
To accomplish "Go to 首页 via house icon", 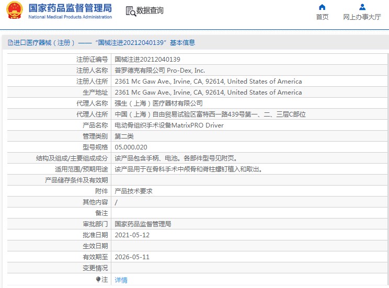I will pyautogui.click(x=322, y=7).
